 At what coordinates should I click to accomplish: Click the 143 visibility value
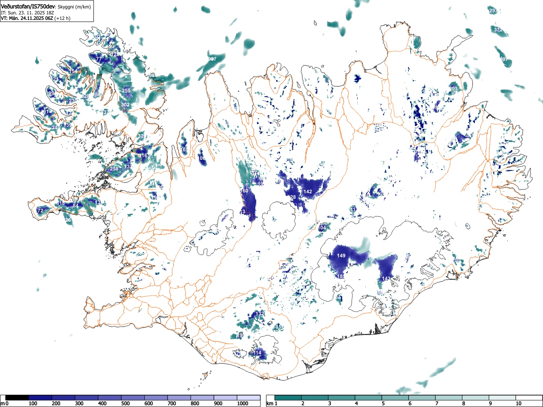click(386, 279)
